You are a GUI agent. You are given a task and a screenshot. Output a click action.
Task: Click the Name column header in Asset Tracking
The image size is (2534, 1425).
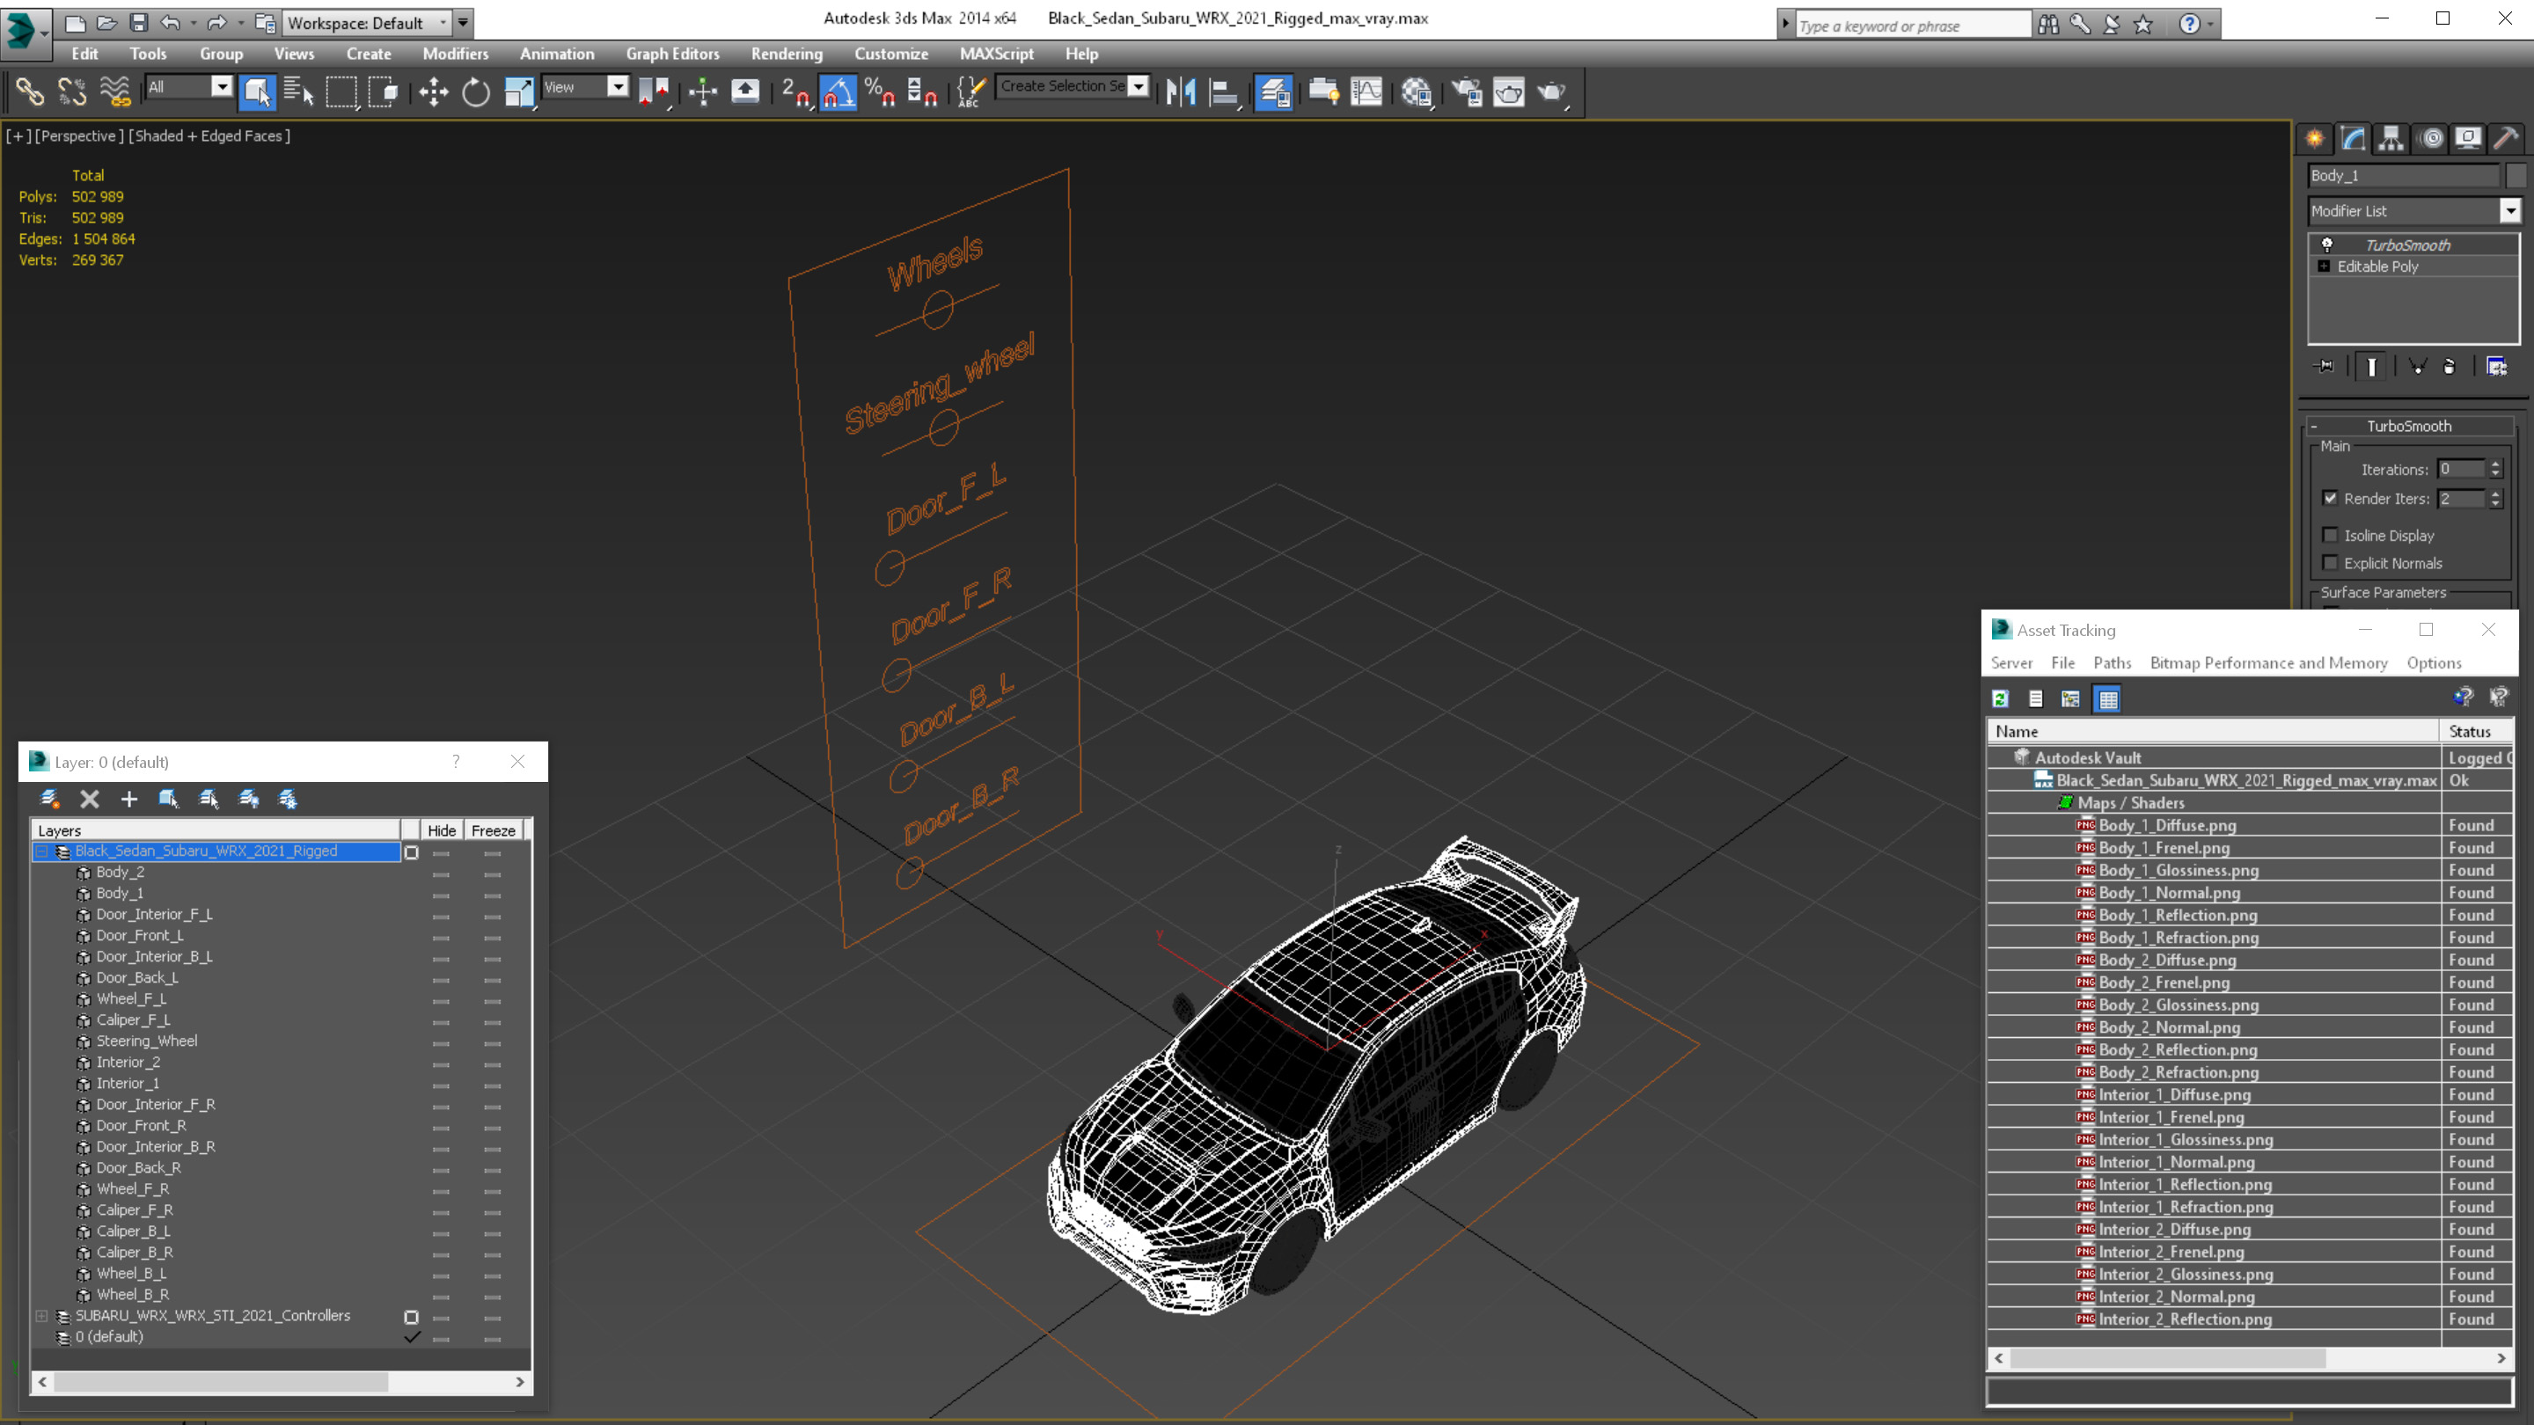click(x=2212, y=732)
